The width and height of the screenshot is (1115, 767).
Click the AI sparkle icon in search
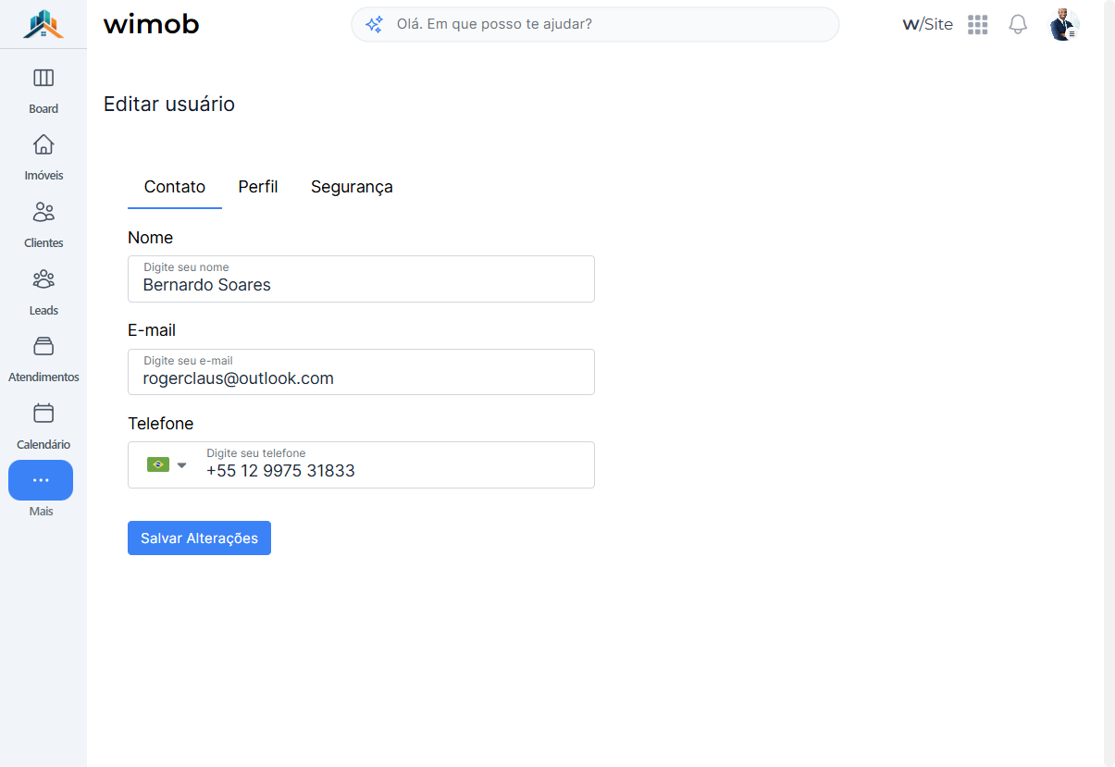374,25
